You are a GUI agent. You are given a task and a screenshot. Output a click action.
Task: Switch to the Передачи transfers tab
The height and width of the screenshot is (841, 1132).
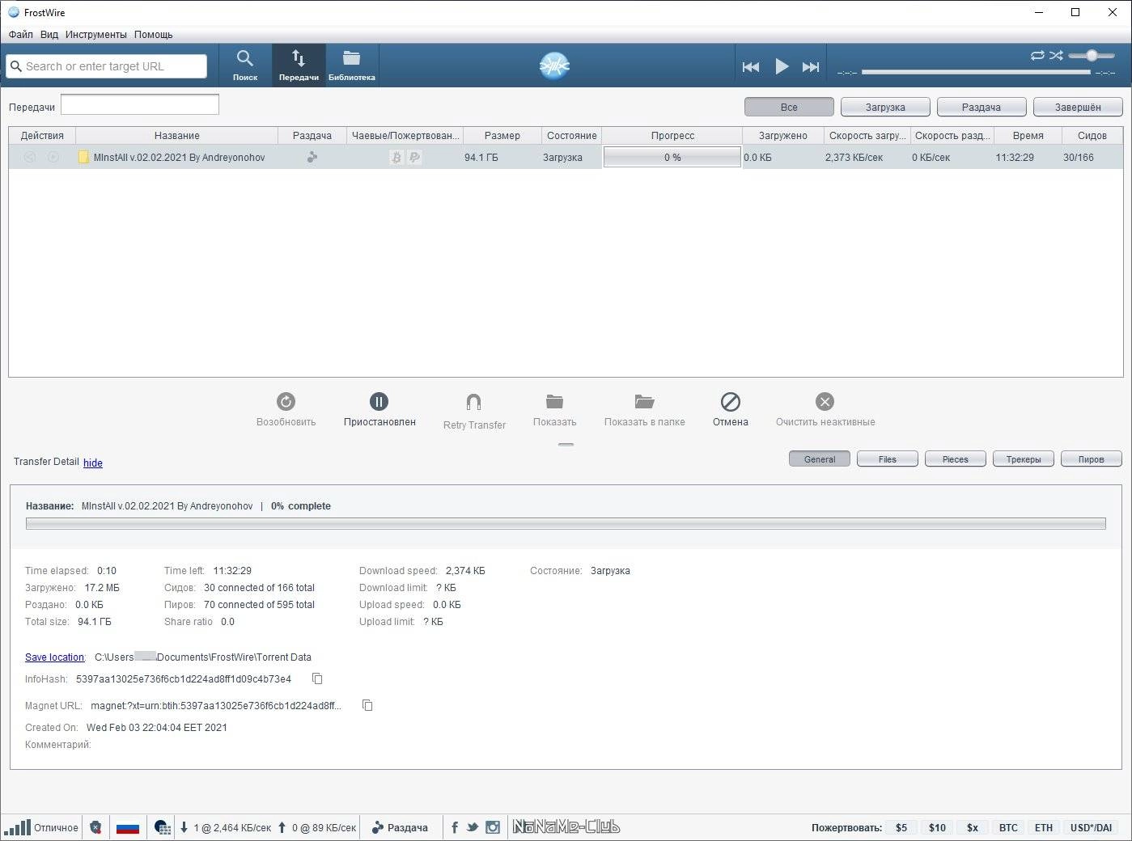(x=299, y=65)
